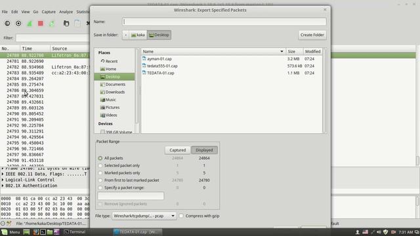This screenshot has height=236, width=420.
Task: Open the Mint Menu button on taskbar
Action: [10, 232]
